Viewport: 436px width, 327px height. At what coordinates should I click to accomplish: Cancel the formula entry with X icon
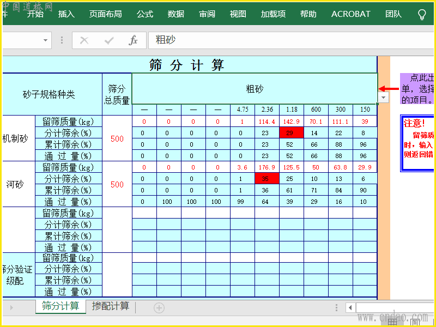point(84,40)
